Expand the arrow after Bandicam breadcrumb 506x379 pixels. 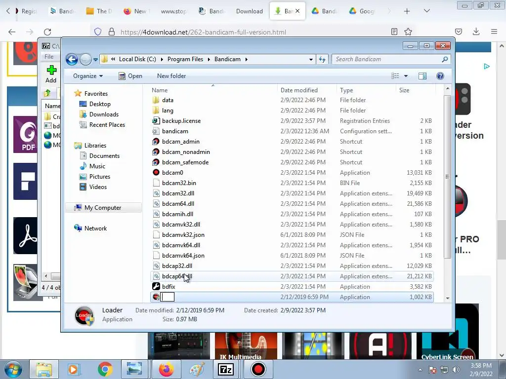(x=247, y=59)
